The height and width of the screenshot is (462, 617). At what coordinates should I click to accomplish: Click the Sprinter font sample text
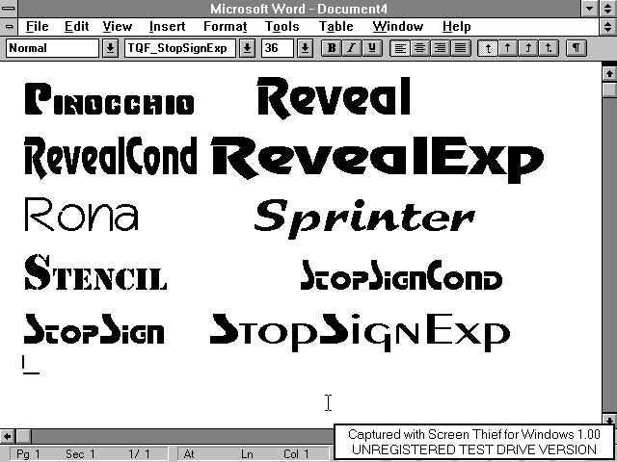[364, 218]
